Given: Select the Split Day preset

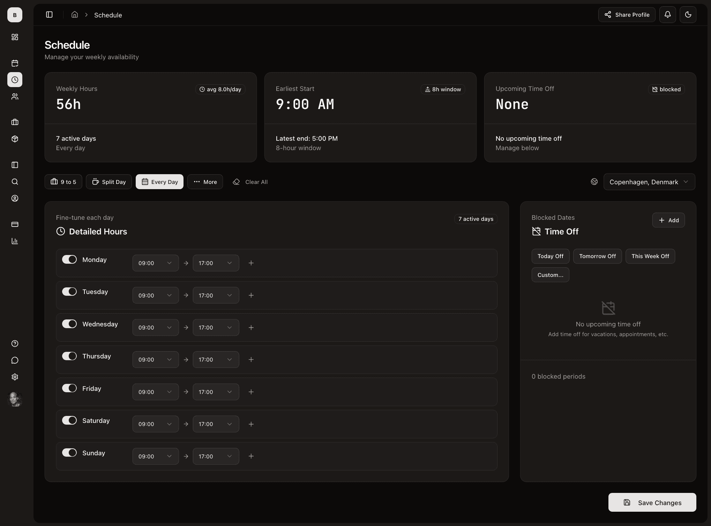Looking at the screenshot, I should [x=108, y=181].
